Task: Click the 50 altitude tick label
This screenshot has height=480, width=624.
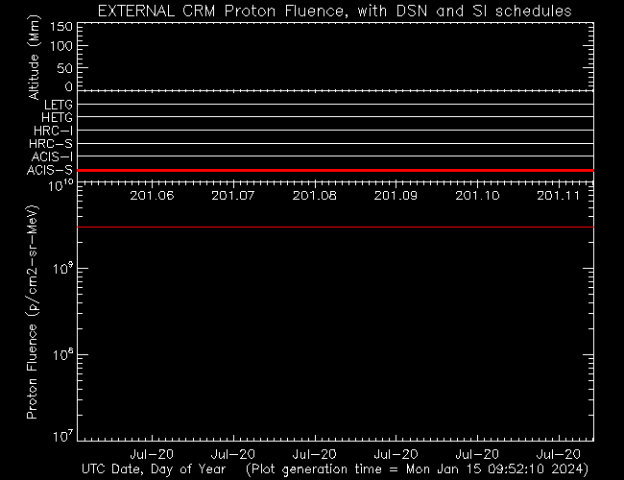Action: 65,68
